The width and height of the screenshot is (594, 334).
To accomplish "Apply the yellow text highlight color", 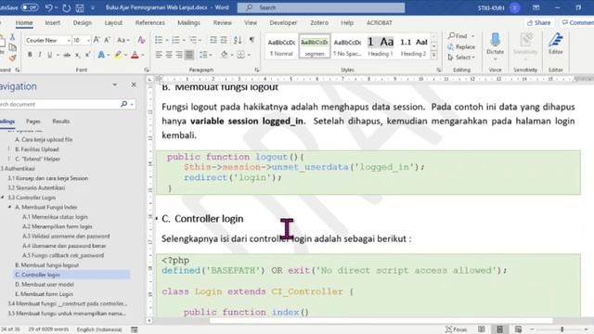I will coord(118,55).
